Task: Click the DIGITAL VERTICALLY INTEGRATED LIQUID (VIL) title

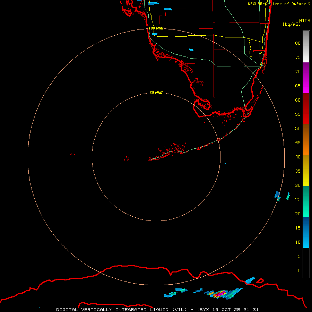Action: (122, 310)
